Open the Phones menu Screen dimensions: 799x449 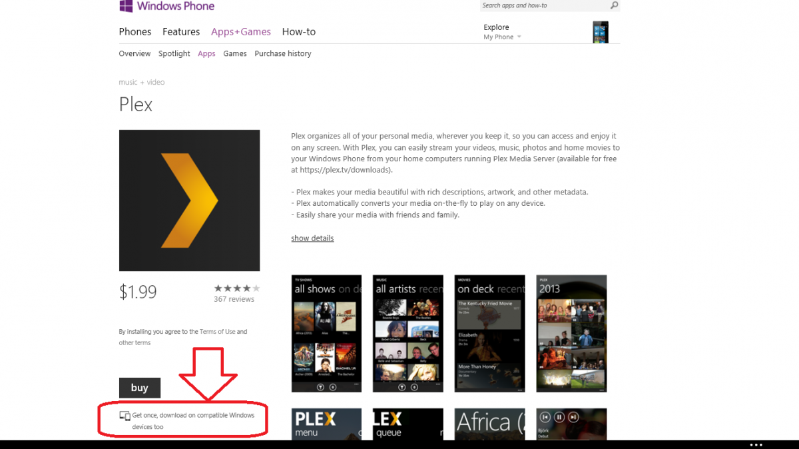135,32
